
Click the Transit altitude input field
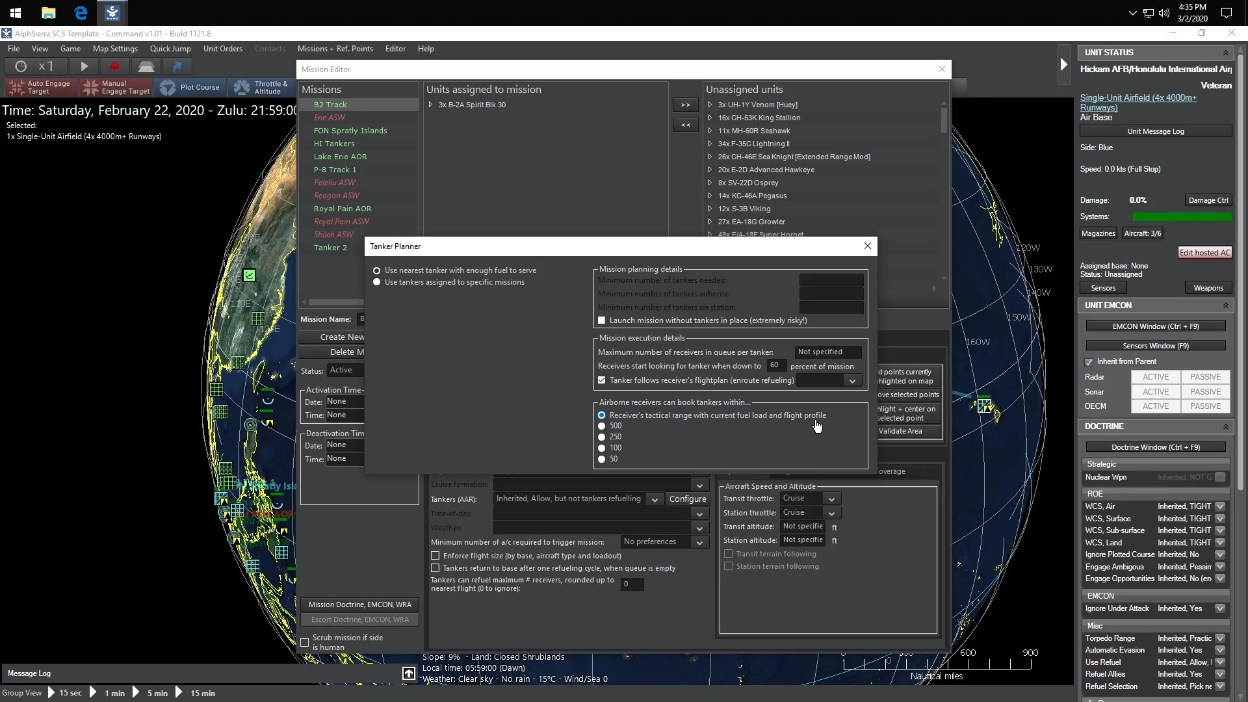pos(803,526)
